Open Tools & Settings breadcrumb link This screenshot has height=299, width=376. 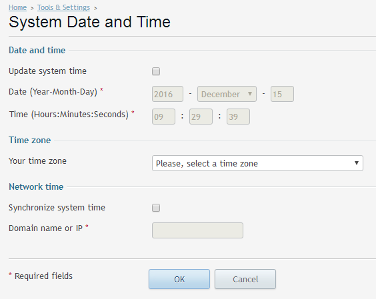pos(63,8)
